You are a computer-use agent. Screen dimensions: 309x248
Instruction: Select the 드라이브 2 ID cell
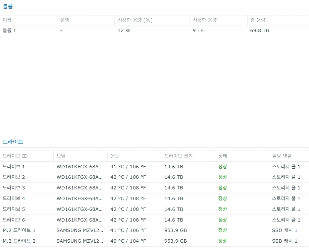coord(14,177)
